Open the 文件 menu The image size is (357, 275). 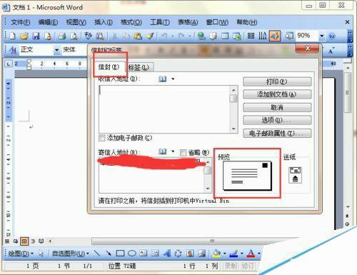(x=21, y=22)
